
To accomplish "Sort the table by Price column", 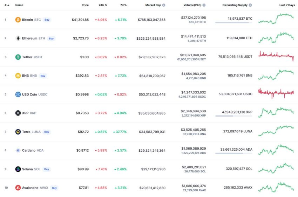I will (85, 5).
